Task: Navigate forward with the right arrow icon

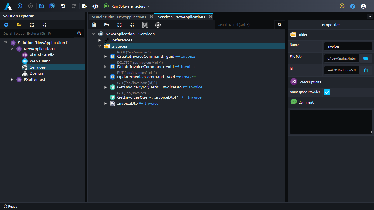Action: click(x=30, y=6)
